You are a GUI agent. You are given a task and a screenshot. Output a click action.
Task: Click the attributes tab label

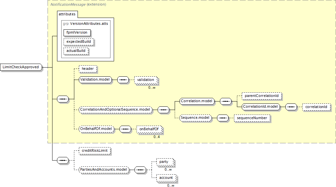(x=67, y=14)
